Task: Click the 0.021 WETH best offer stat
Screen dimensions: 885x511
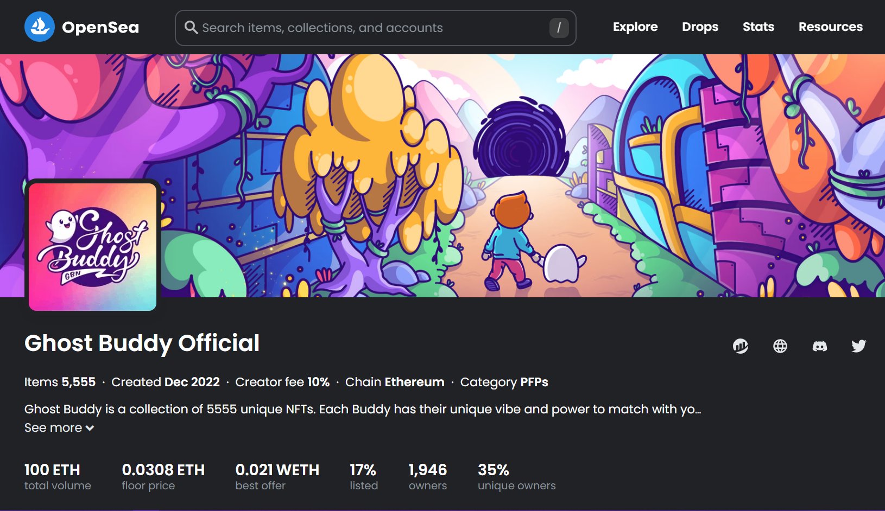Action: [277, 477]
